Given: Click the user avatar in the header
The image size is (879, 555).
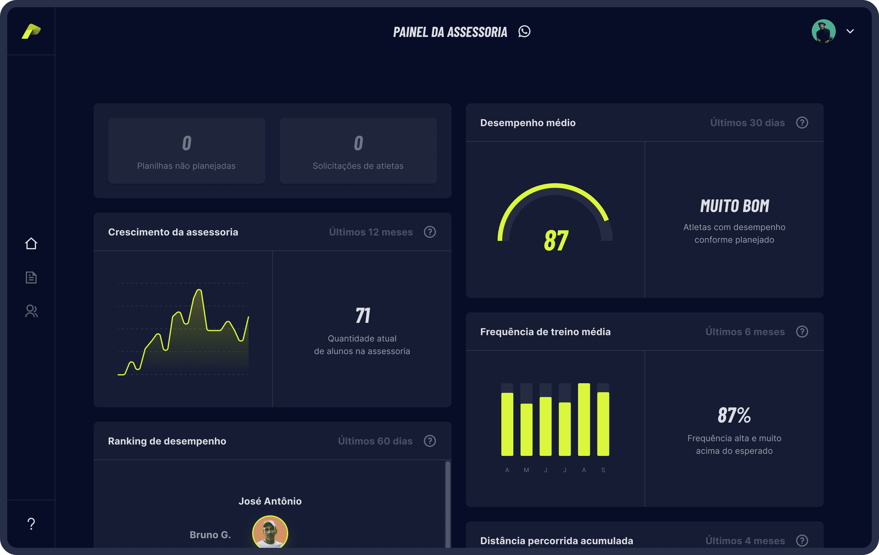Looking at the screenshot, I should point(823,32).
